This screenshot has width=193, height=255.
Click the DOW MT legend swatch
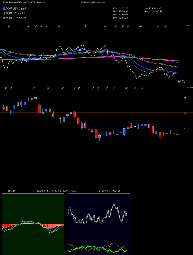(4, 13)
